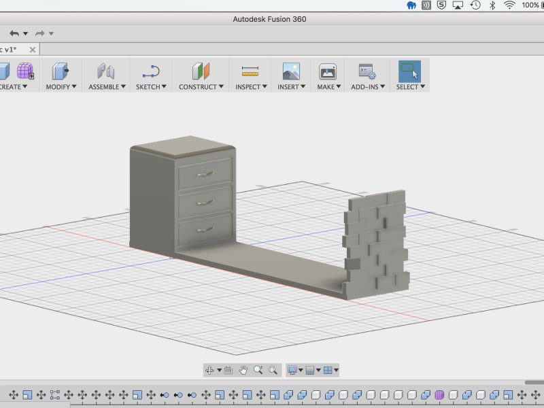544x408 pixels.
Task: Click the Fit to window magnifier icon
Action: 273,370
